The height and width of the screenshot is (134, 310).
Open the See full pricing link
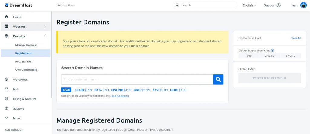120,96
